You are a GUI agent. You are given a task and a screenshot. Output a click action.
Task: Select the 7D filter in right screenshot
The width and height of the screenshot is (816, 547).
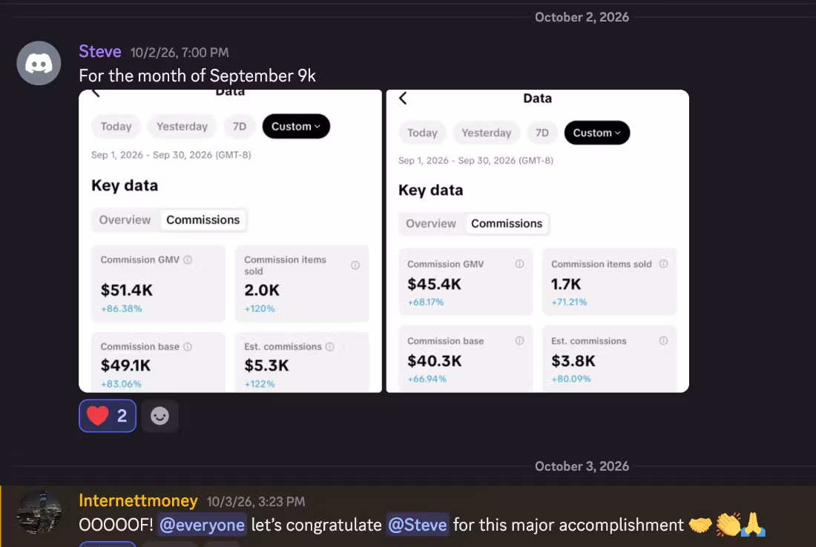pos(542,133)
